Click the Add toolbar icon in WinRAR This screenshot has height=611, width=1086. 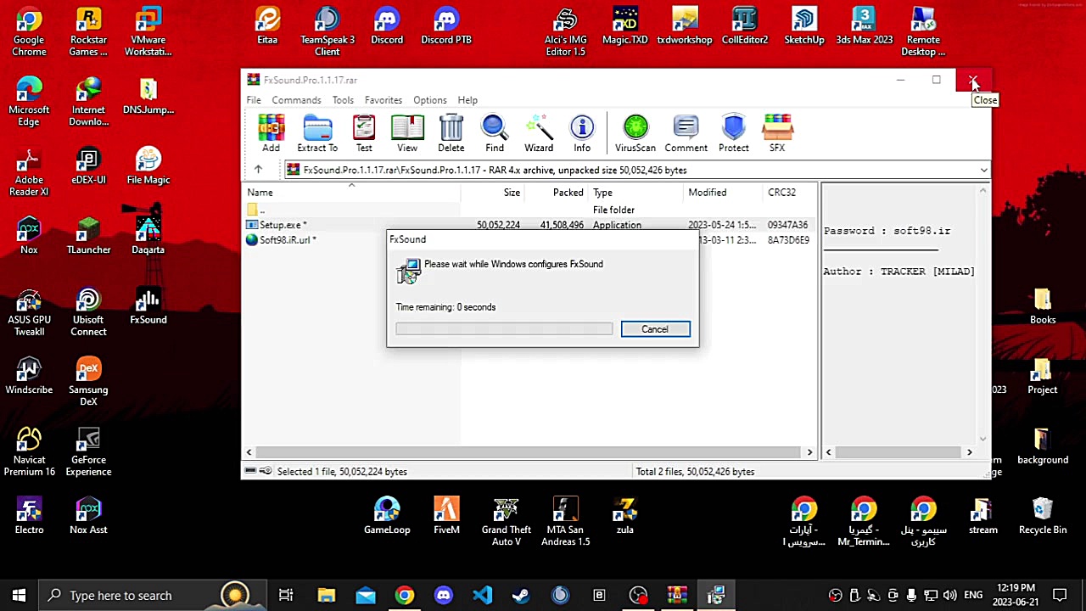pos(271,133)
